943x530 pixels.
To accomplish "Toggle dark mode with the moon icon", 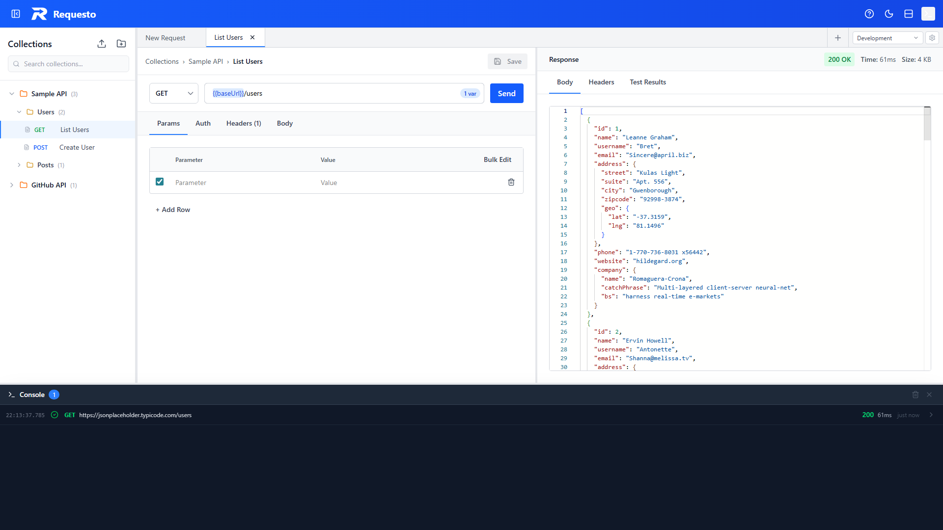I will (889, 14).
